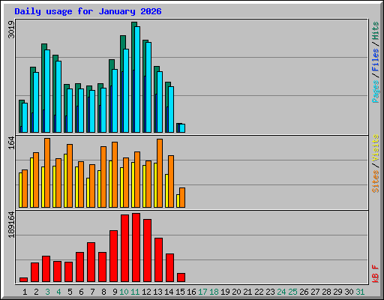Click day 11 on the x-axis
The height and width of the screenshot is (300, 384).
(x=135, y=292)
